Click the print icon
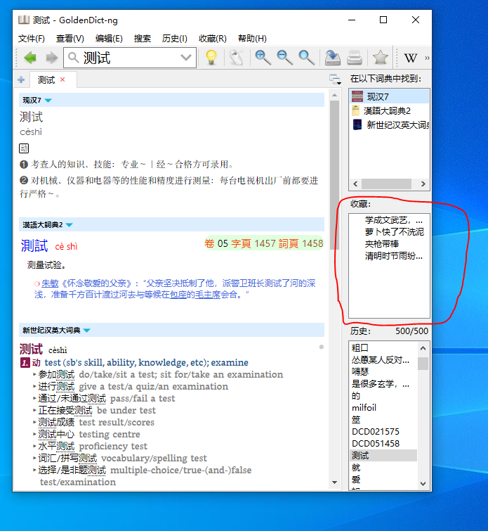488x531 pixels. pos(355,58)
